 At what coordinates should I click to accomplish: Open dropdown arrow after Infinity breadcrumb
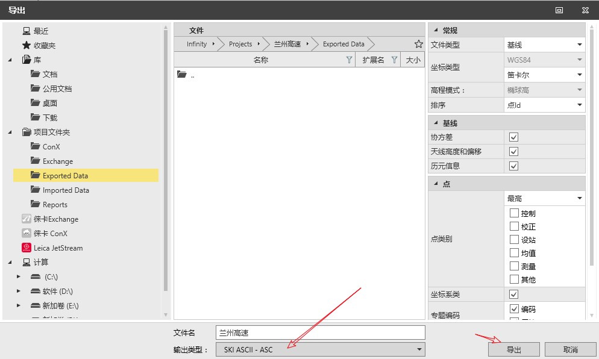pyautogui.click(x=213, y=44)
